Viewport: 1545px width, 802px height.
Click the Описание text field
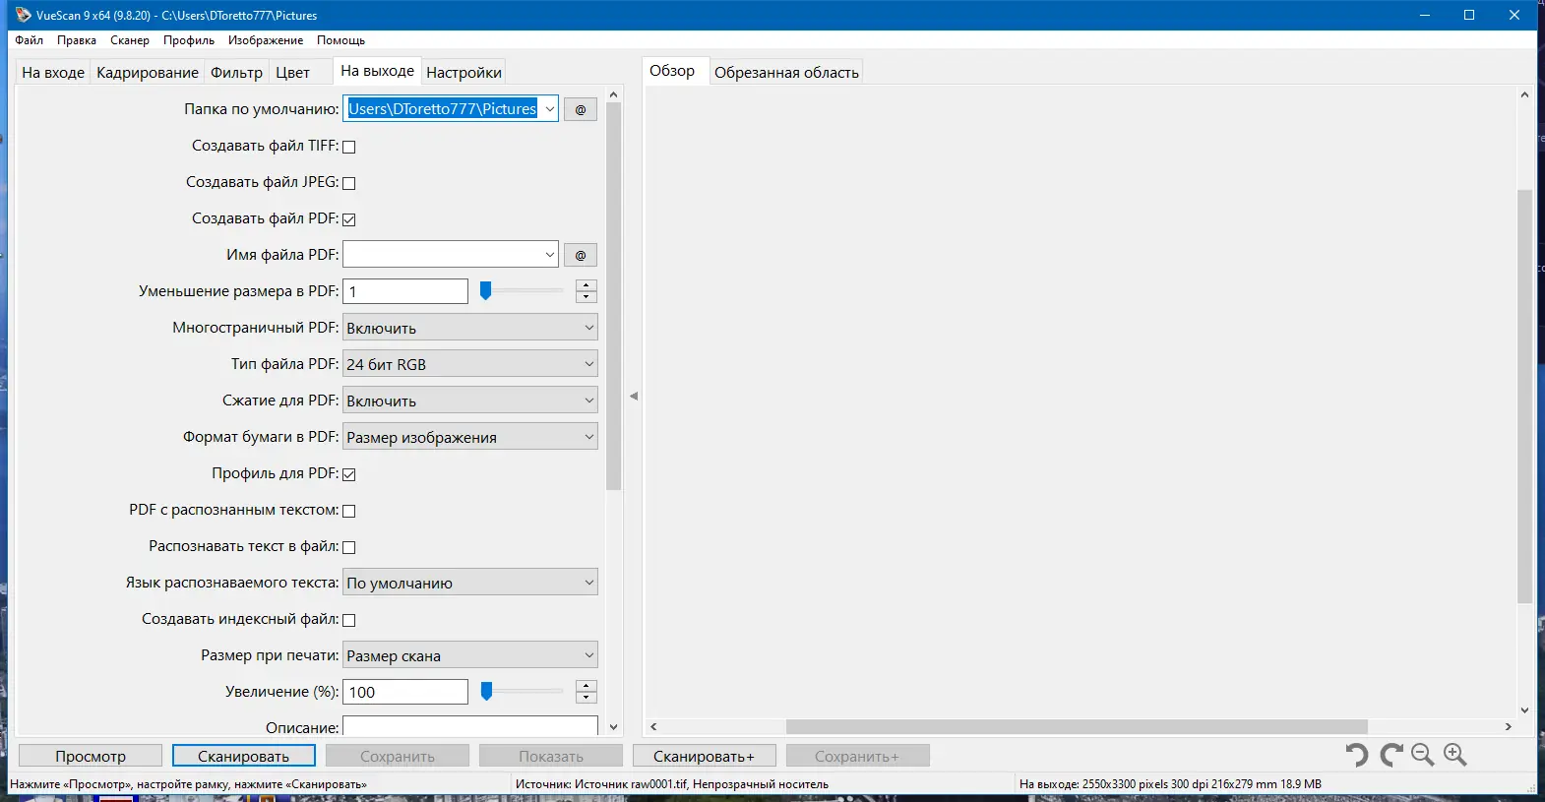470,726
